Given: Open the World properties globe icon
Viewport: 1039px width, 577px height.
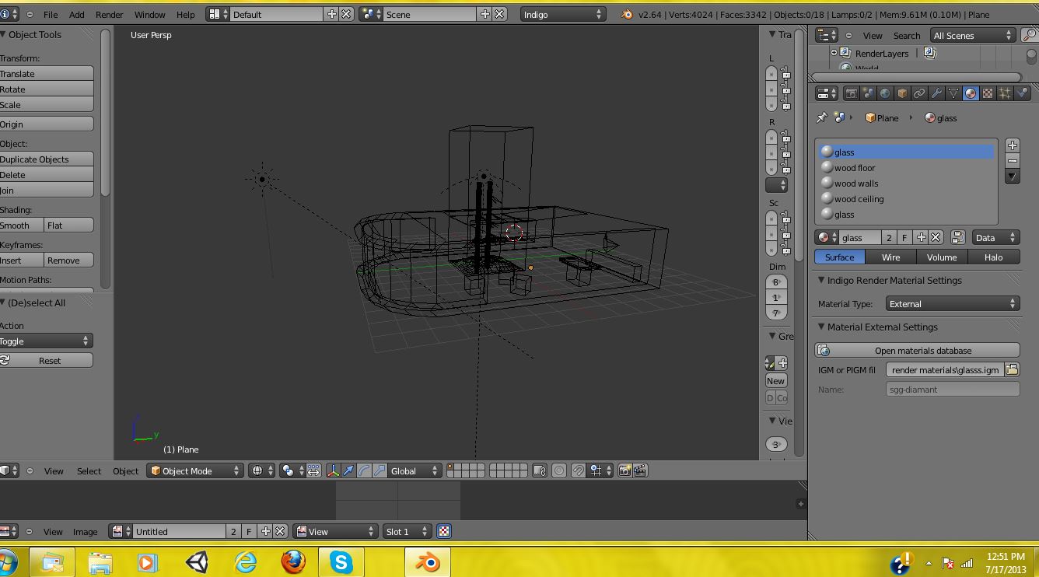Looking at the screenshot, I should pos(885,93).
